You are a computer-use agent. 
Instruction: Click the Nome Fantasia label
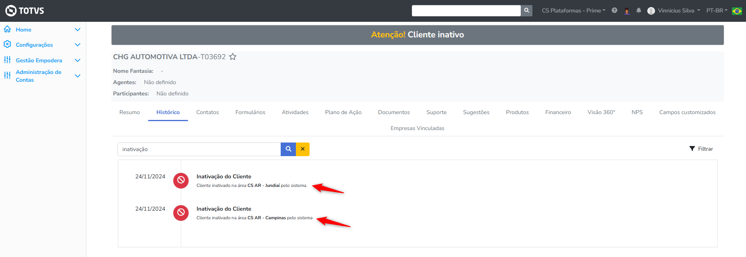[133, 71]
